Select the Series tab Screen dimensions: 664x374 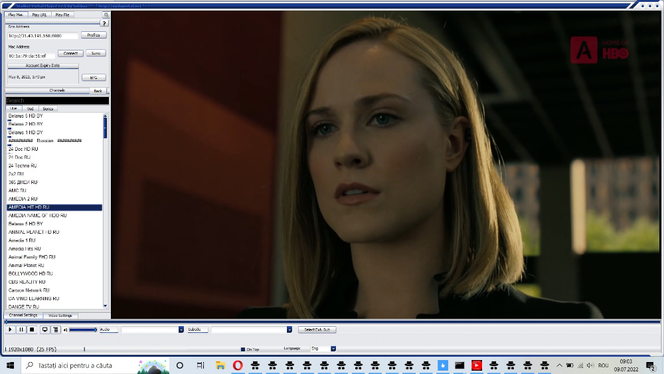click(x=48, y=109)
